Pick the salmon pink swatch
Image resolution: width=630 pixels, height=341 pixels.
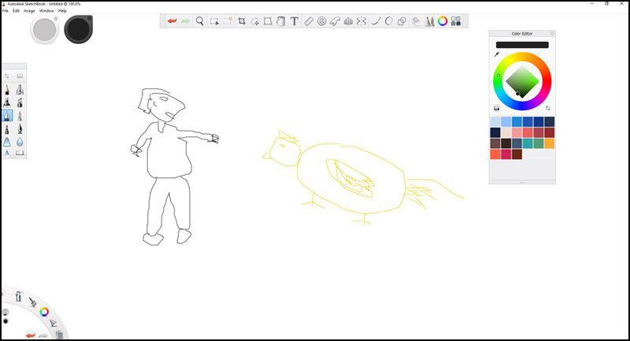point(517,132)
